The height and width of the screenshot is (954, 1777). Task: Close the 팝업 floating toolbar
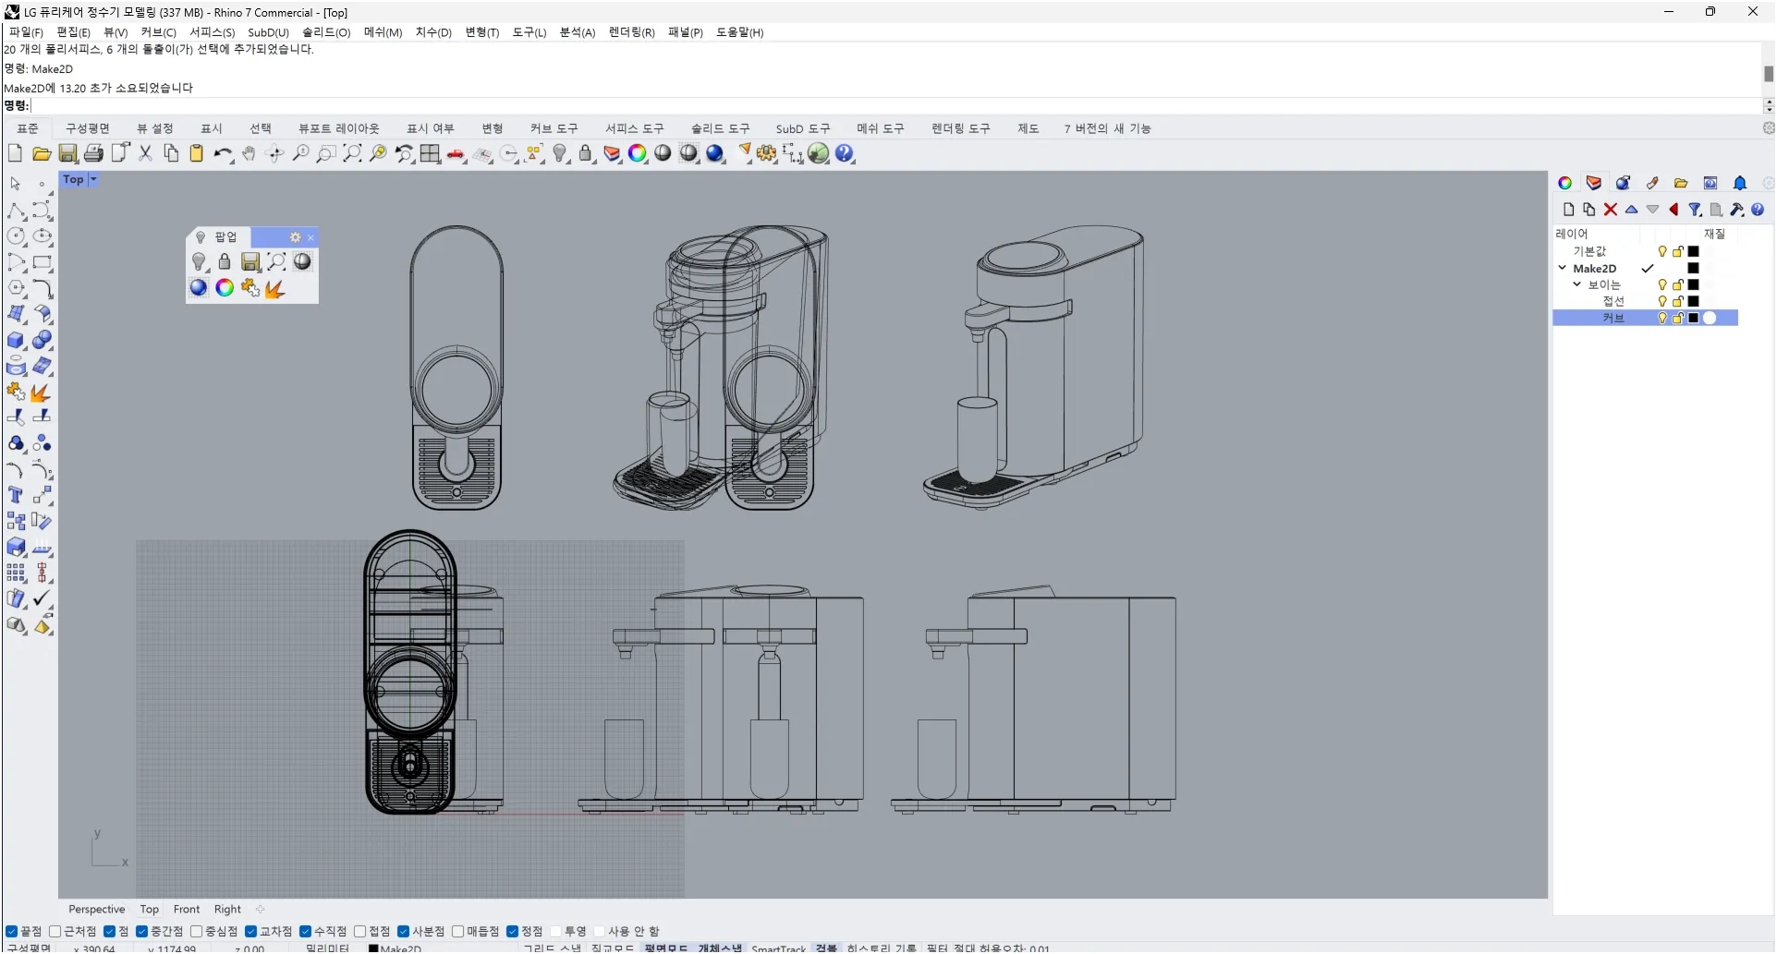(x=311, y=238)
